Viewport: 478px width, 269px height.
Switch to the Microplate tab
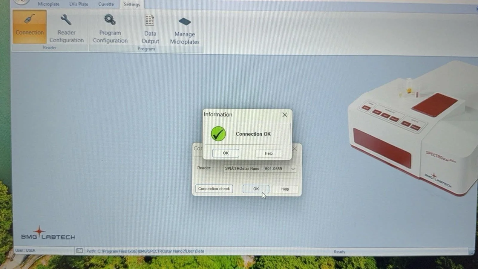point(48,4)
